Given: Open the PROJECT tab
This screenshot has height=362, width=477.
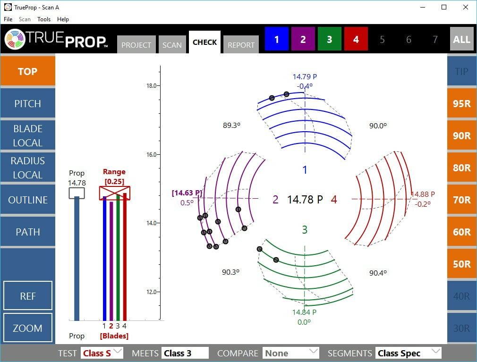Looking at the screenshot, I should coord(136,45).
